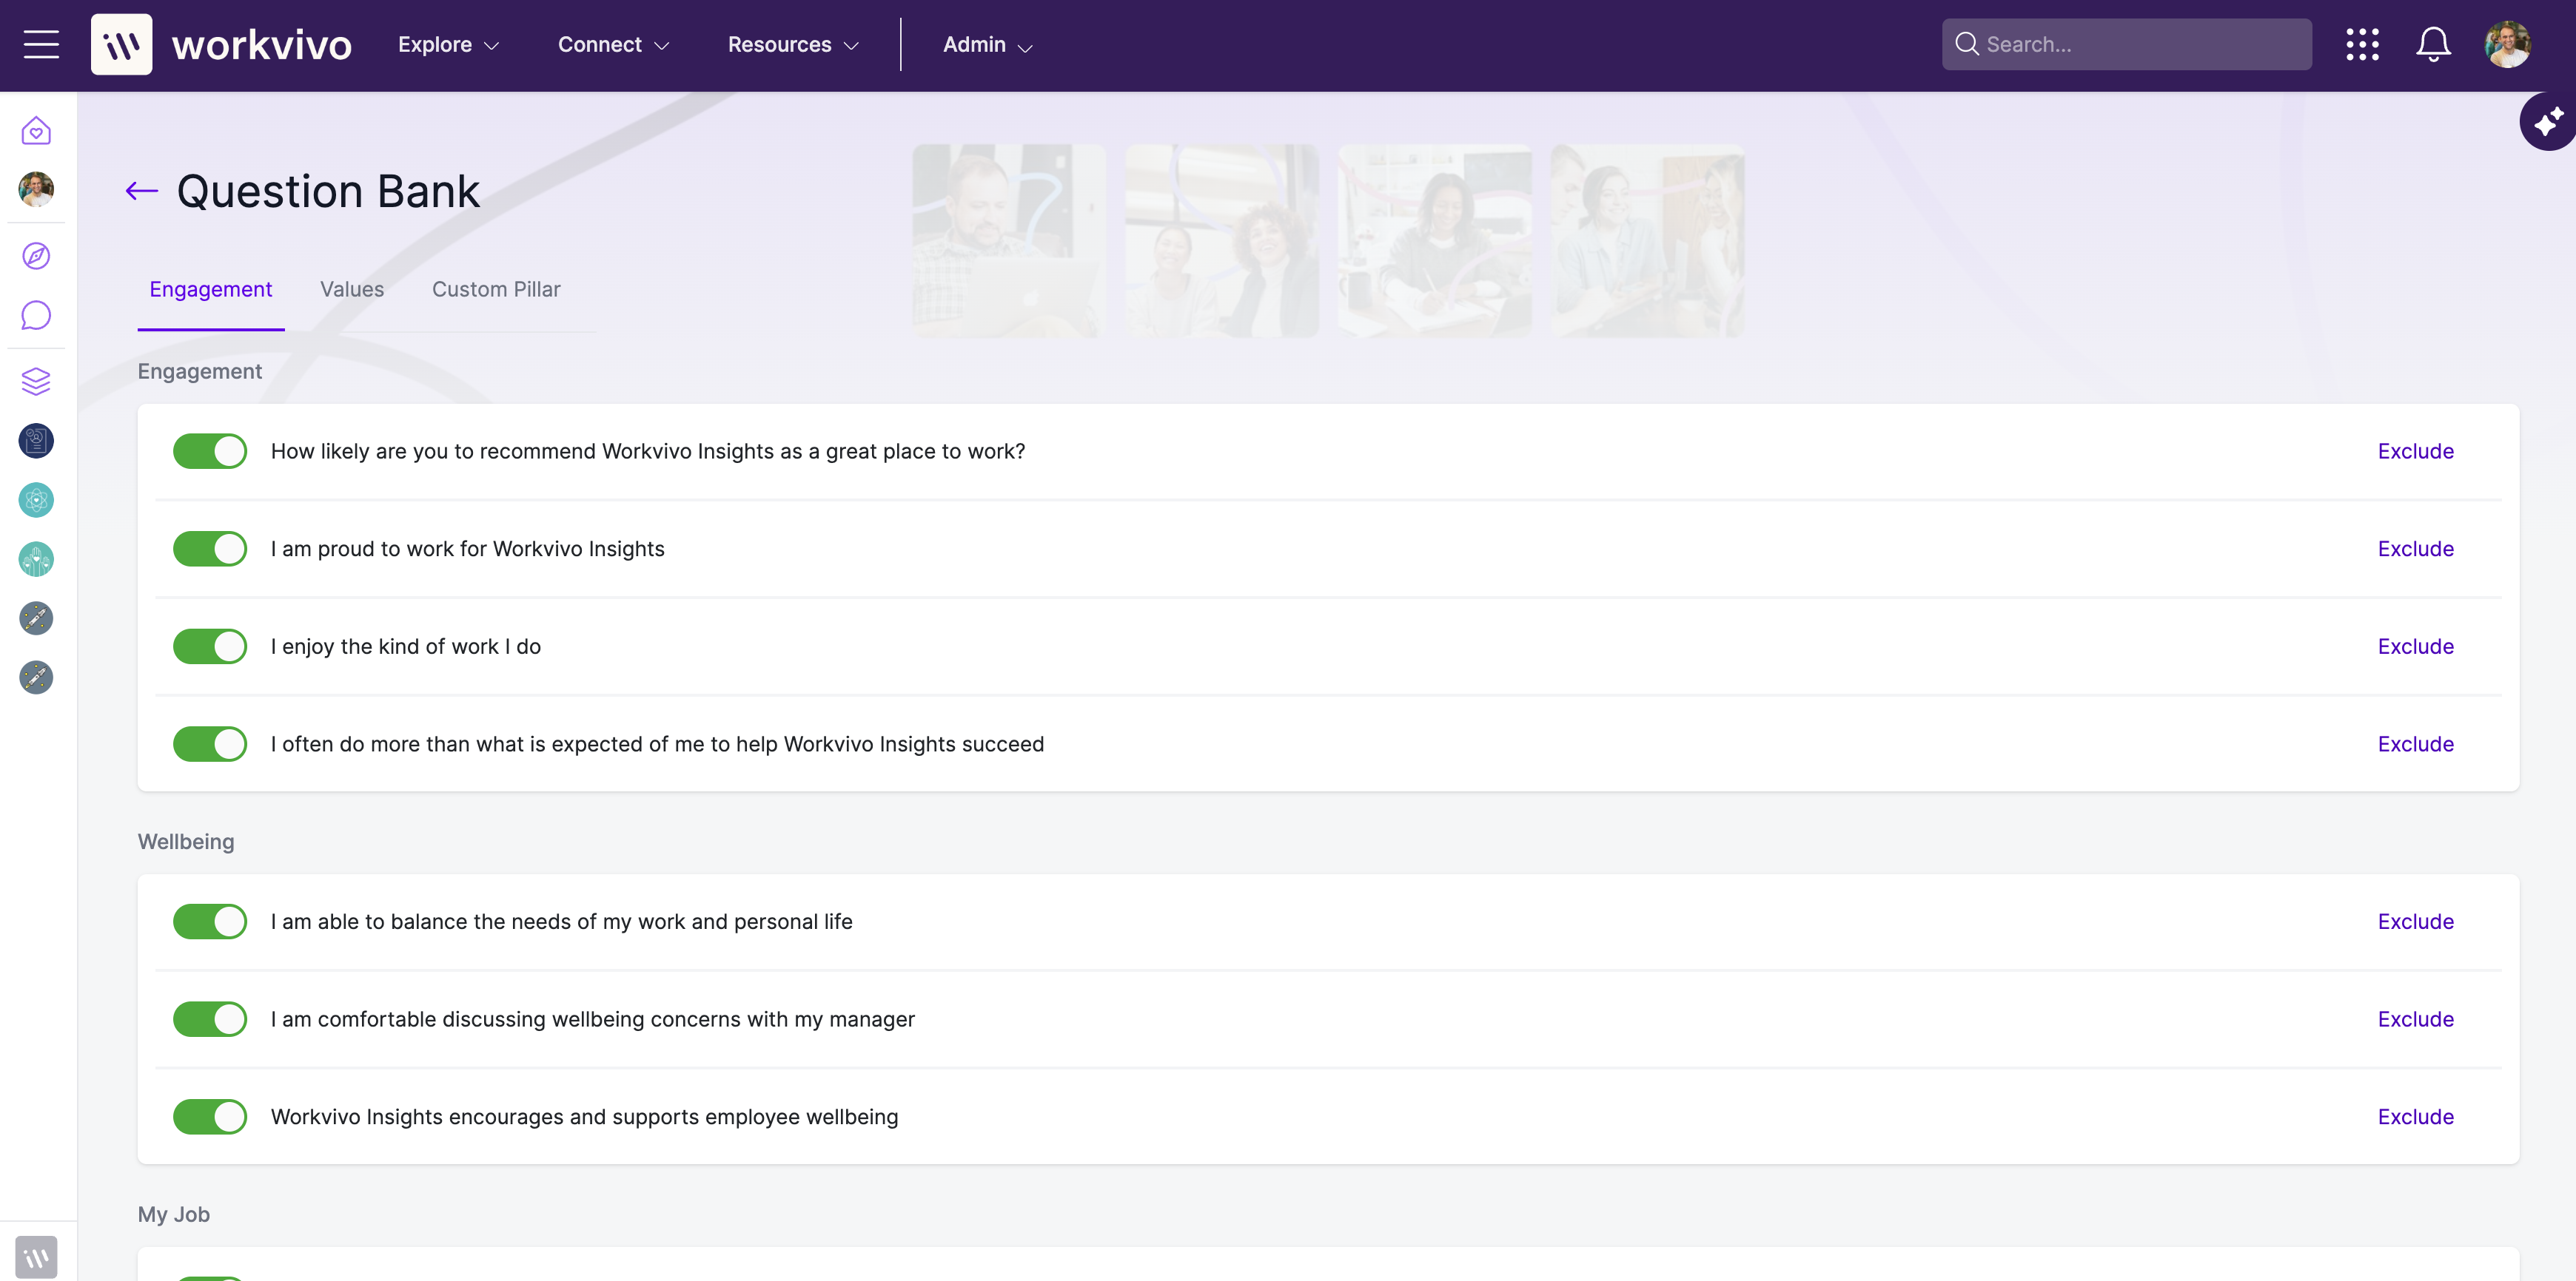2576x1281 pixels.
Task: Open my profile photo in sidebar
Action: (36, 189)
